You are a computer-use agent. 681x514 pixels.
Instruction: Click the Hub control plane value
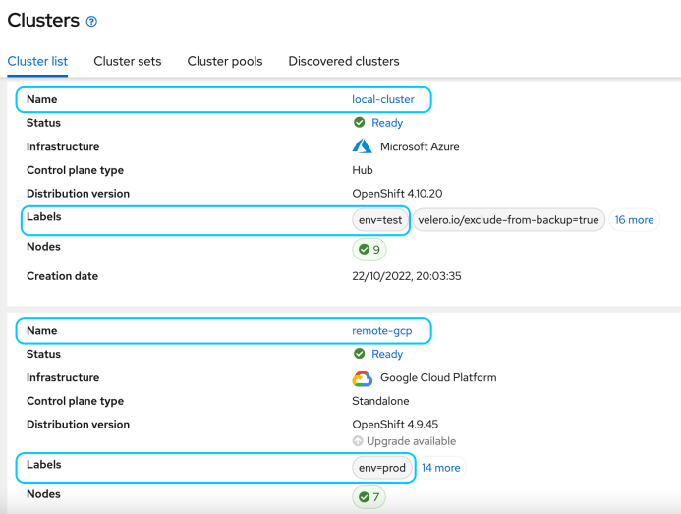pyautogui.click(x=363, y=170)
